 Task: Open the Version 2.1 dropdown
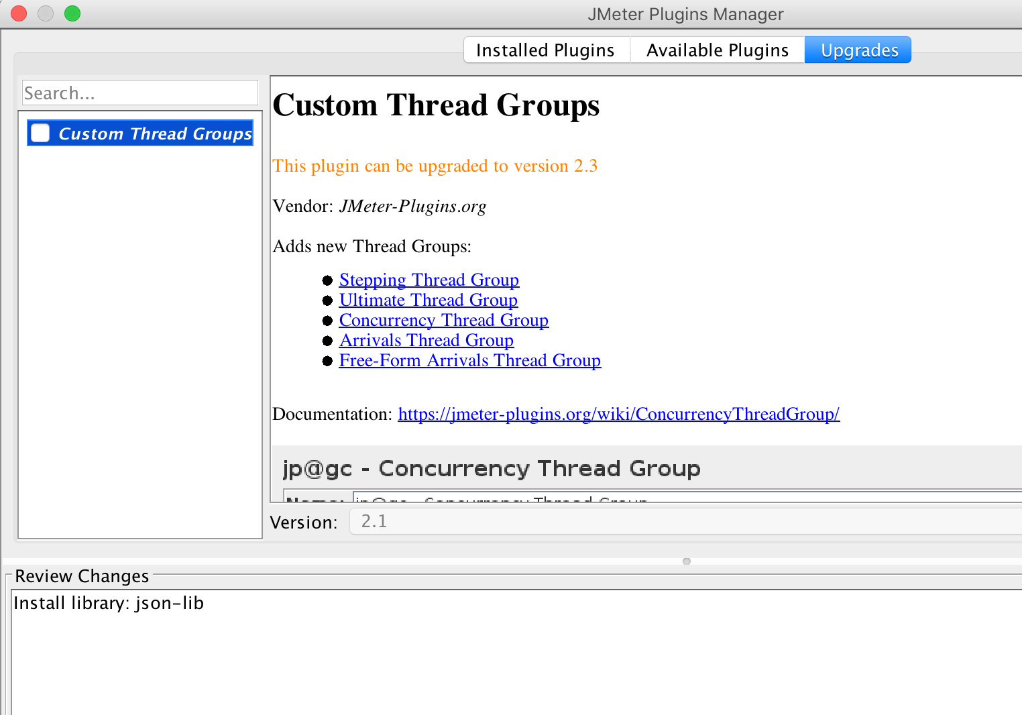click(686, 521)
